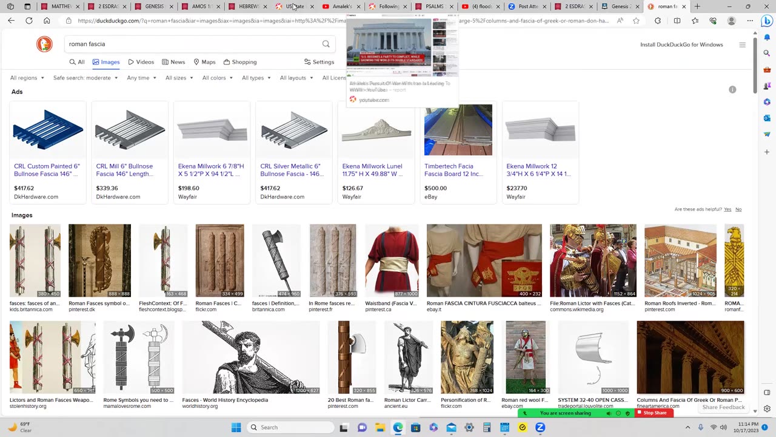Click the weather widget showing 69°F
776x437 pixels.
pos(19,427)
